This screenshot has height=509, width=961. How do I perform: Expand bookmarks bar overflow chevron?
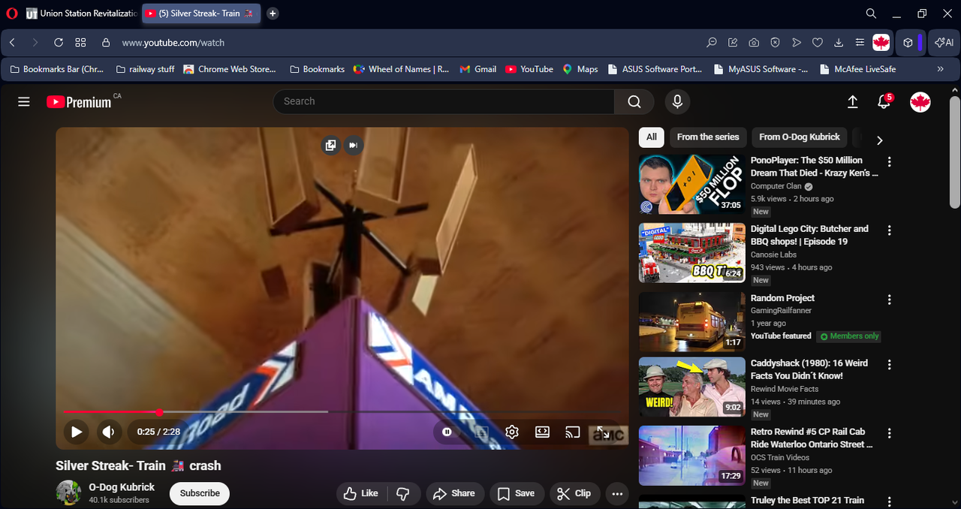point(941,69)
